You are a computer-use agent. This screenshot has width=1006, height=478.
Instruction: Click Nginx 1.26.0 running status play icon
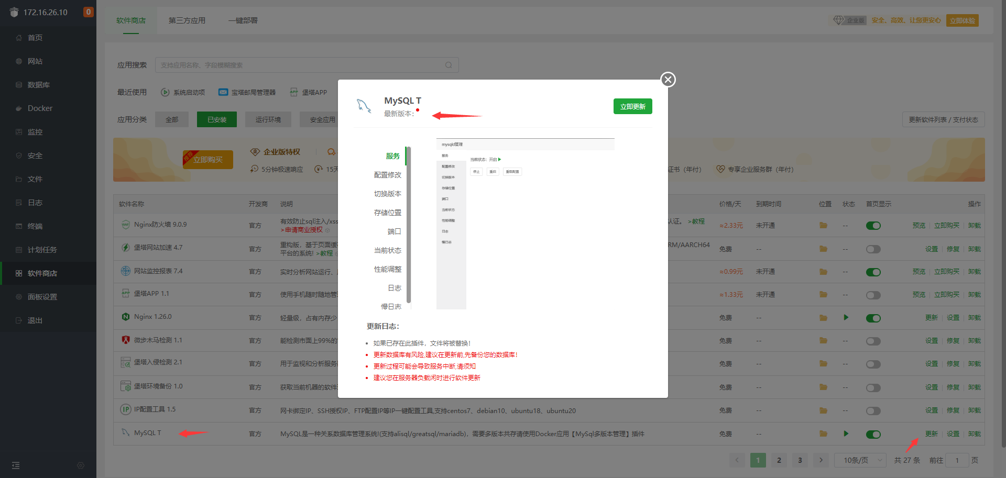846,317
